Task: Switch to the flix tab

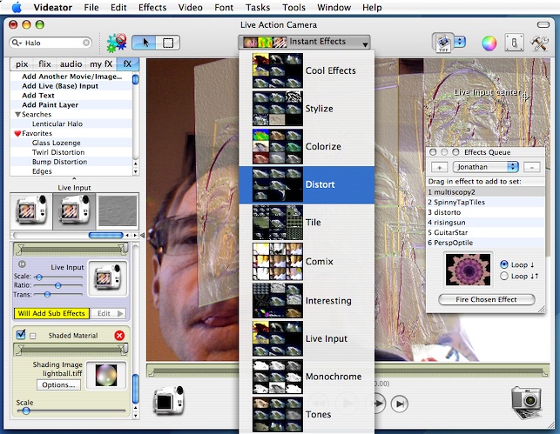Action: click(x=44, y=63)
